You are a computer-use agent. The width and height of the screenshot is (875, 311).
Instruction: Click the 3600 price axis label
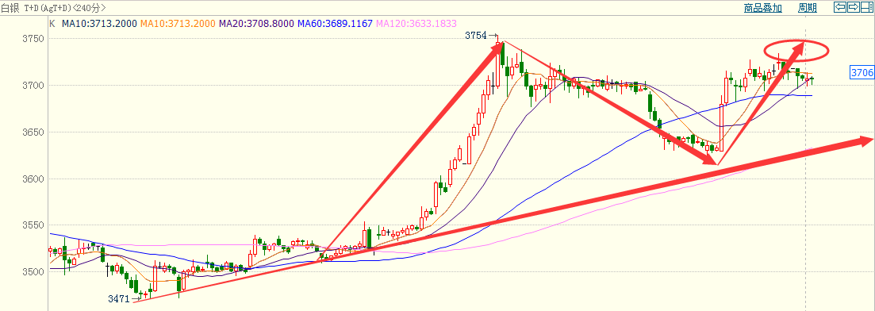(x=33, y=179)
